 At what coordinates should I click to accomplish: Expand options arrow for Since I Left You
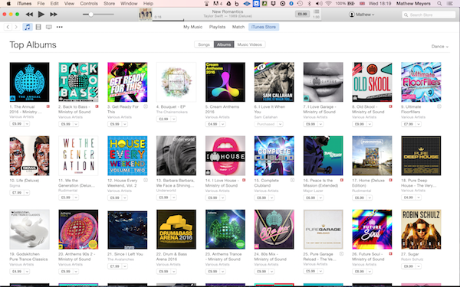click(x=125, y=266)
